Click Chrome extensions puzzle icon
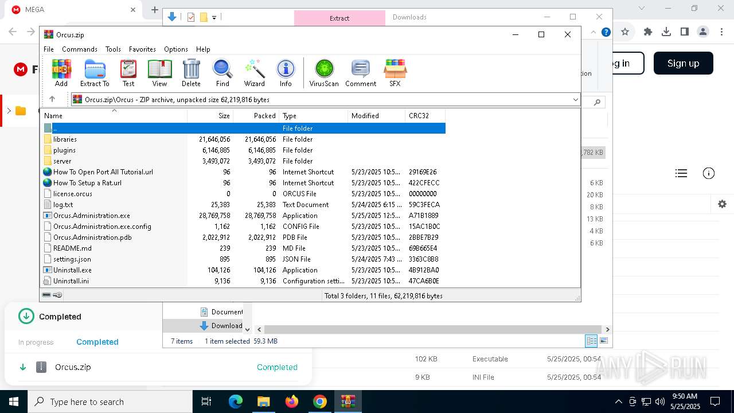This screenshot has width=734, height=413. 648,32
